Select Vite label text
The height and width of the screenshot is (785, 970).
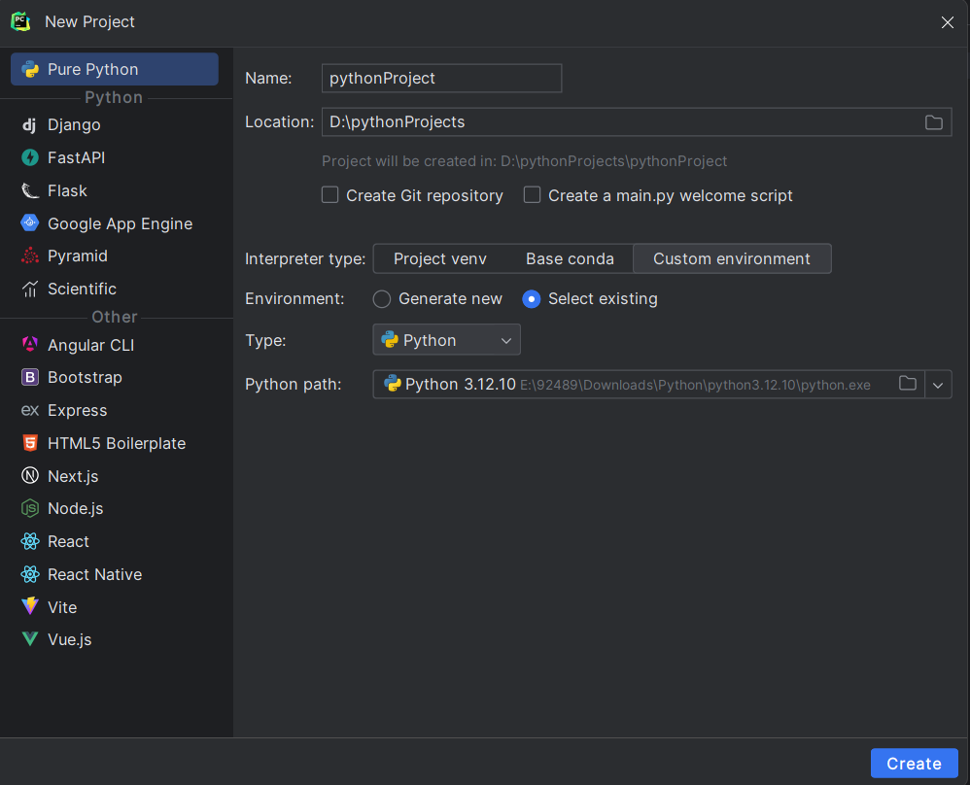62,607
